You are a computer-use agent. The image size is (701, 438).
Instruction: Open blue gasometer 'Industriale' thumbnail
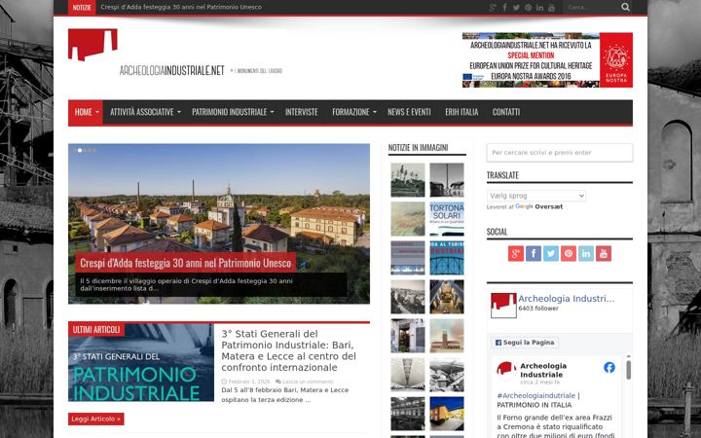click(447, 258)
